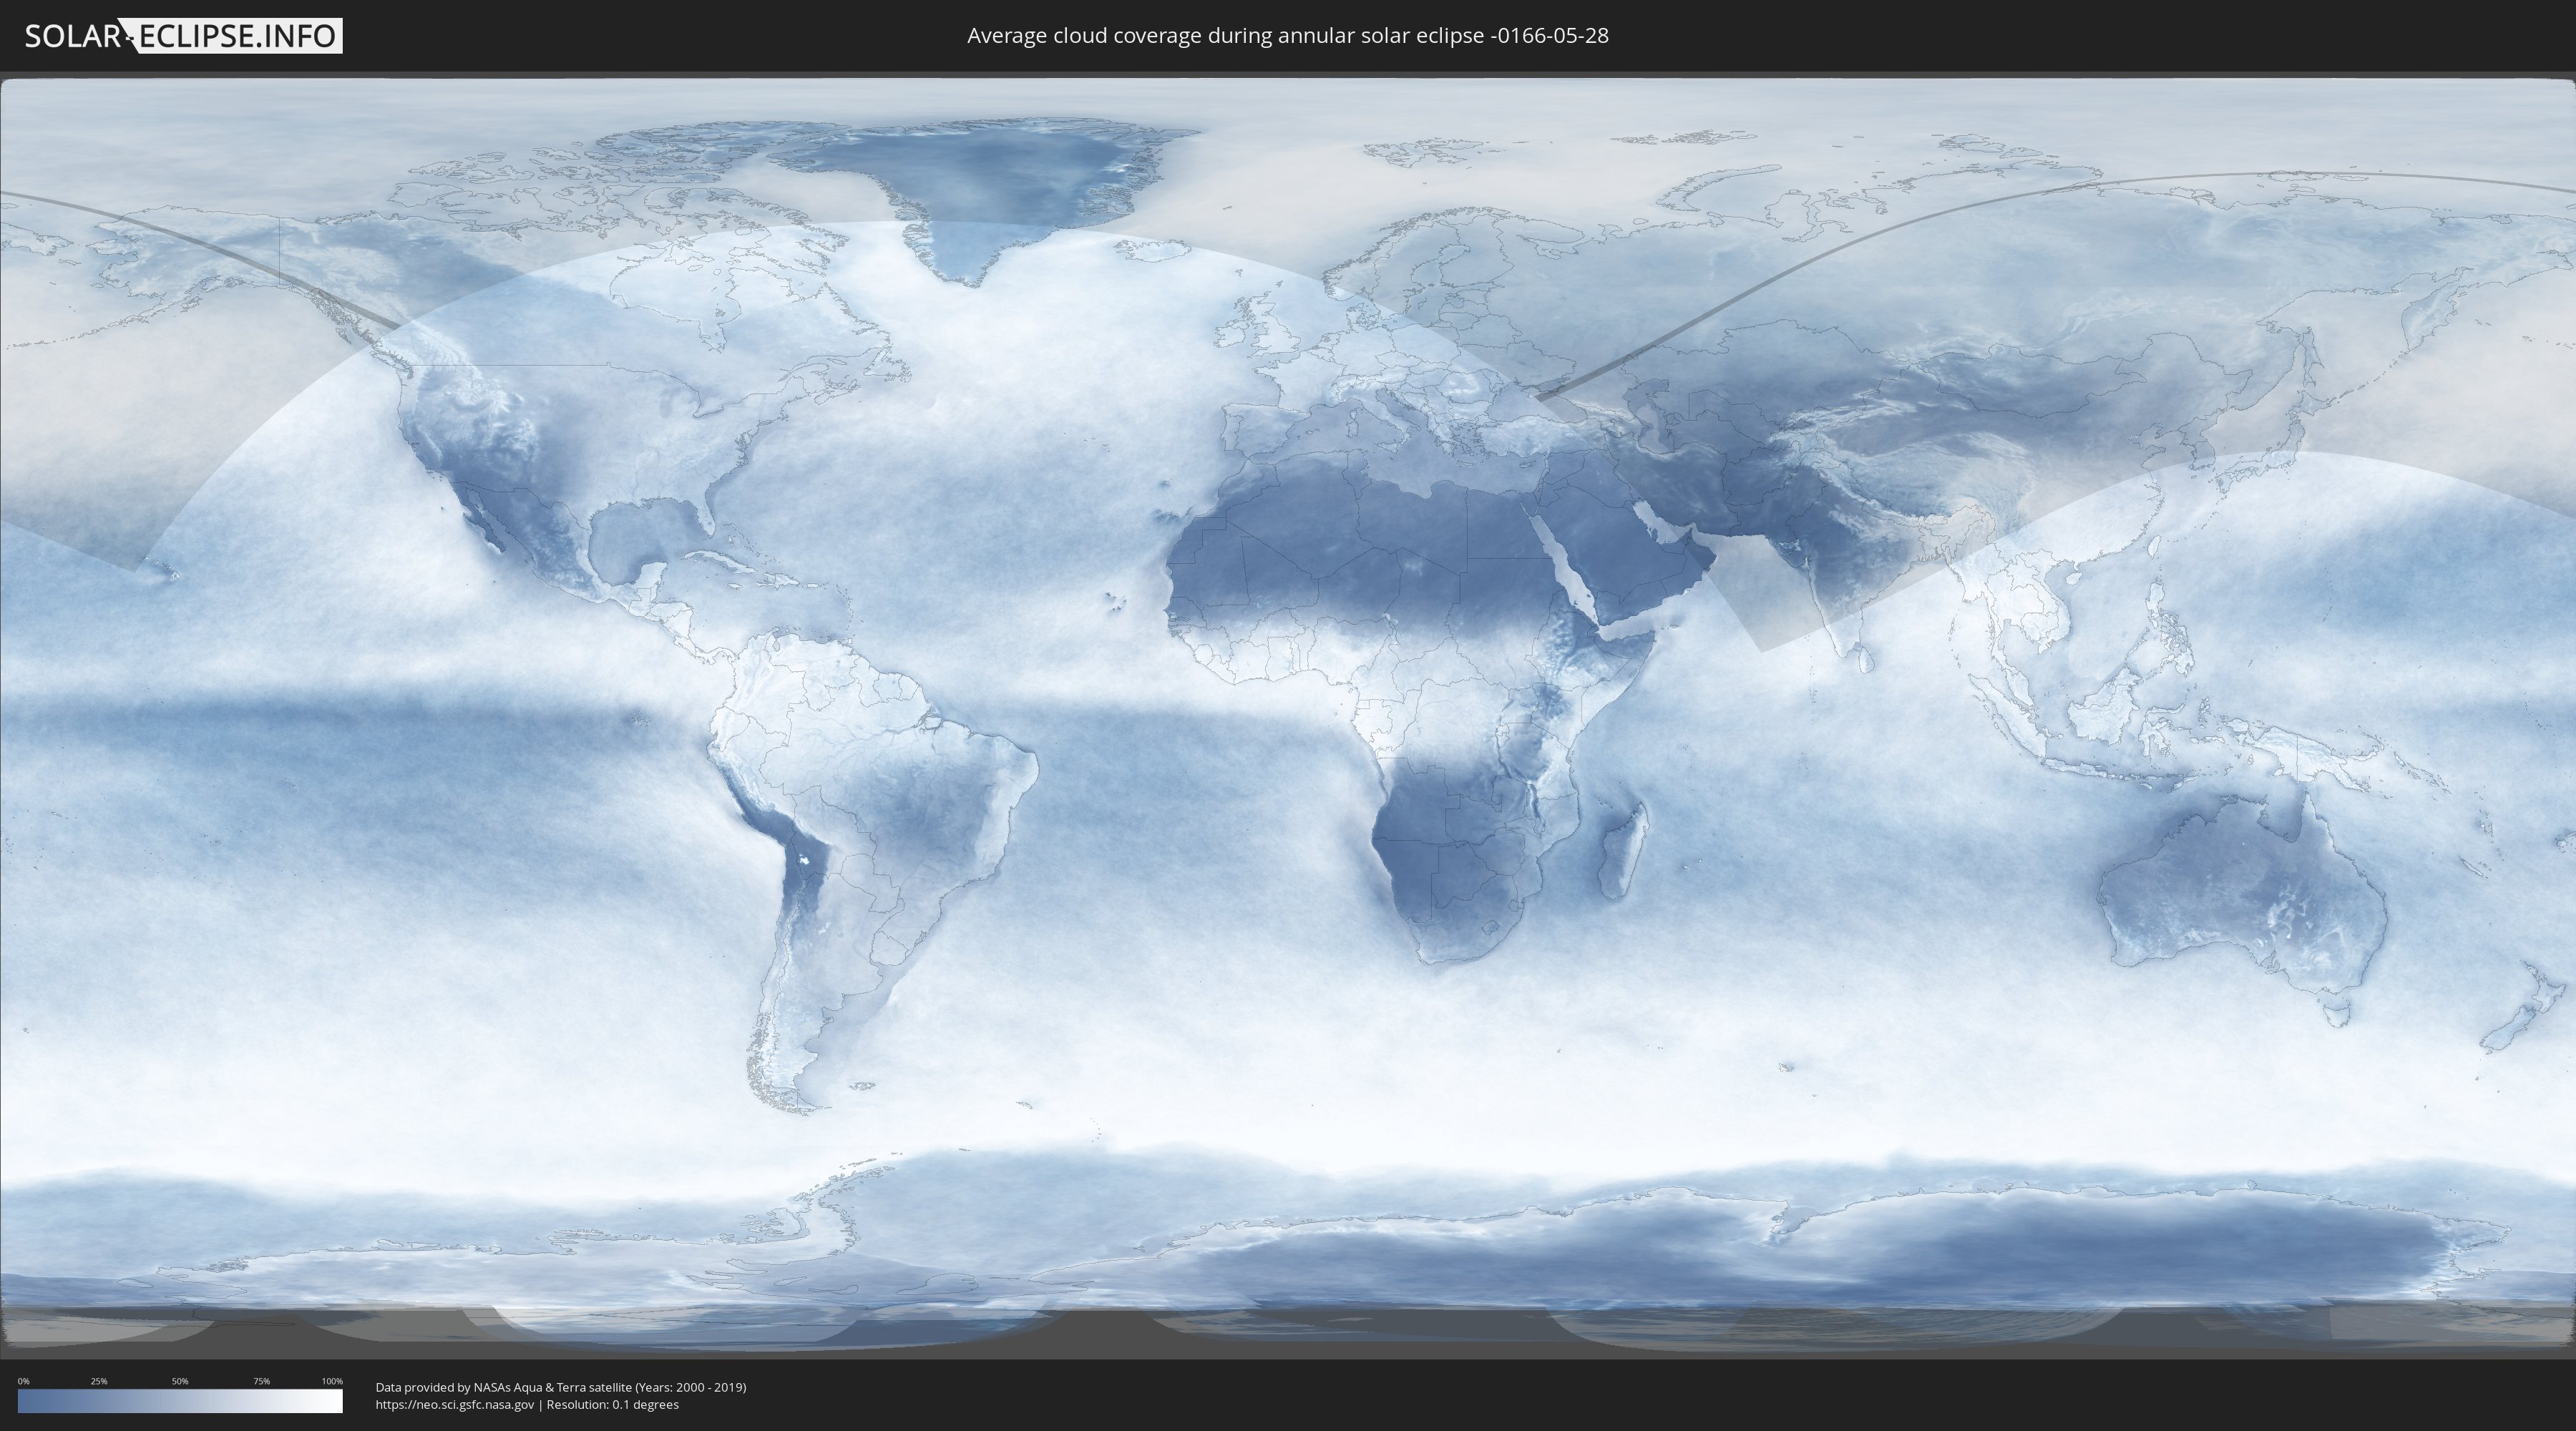This screenshot has height=1431, width=2576.
Task: Click the 100% legend label
Action: coord(332,1381)
